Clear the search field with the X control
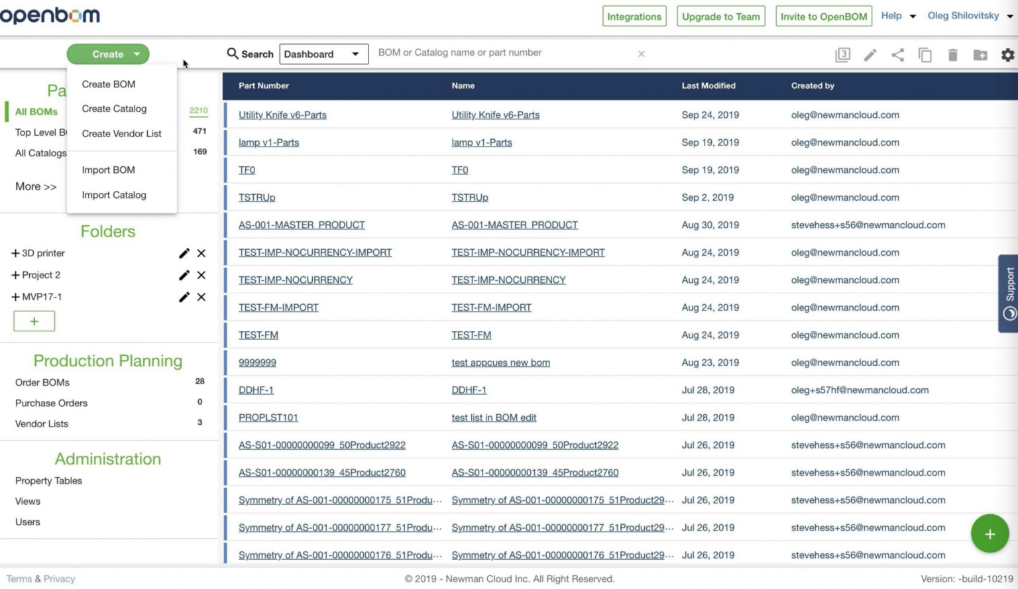1018x589 pixels. click(641, 53)
